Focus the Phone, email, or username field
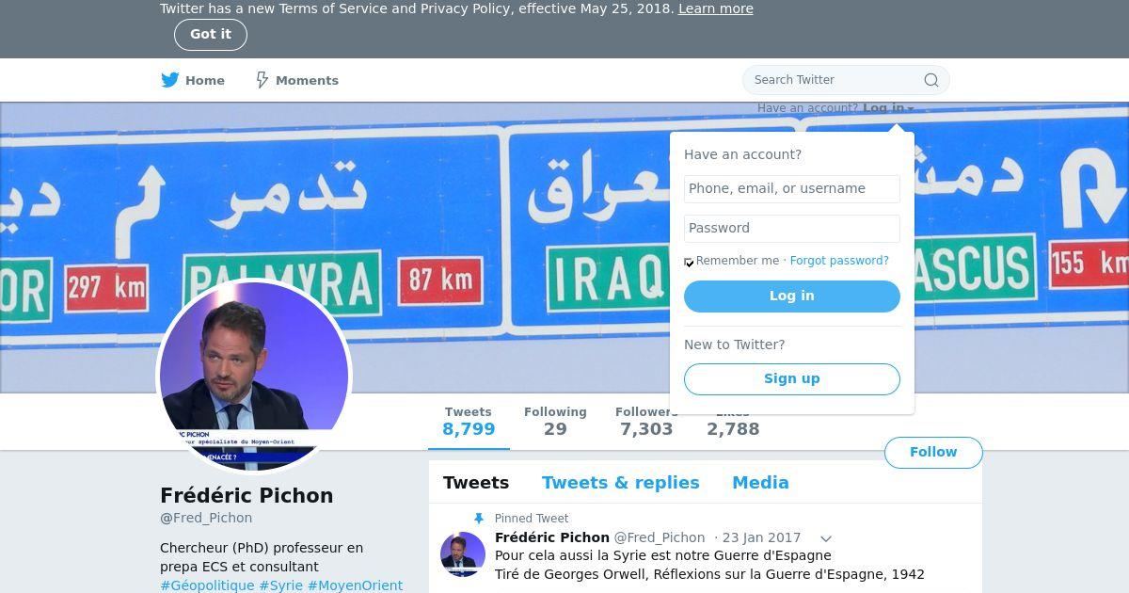The image size is (1129, 593). [792, 188]
